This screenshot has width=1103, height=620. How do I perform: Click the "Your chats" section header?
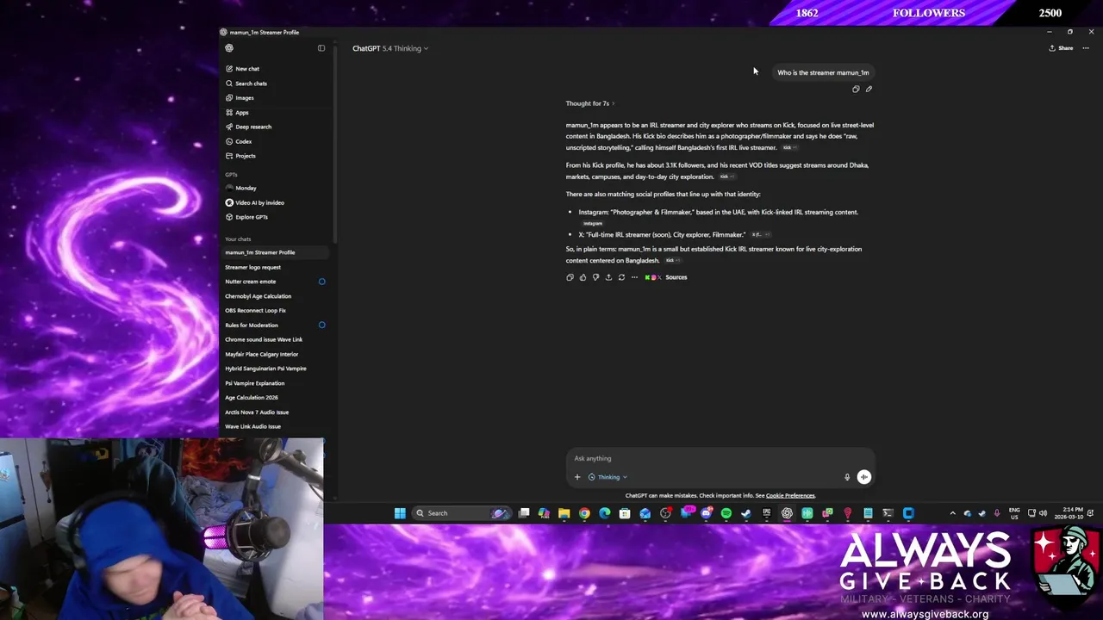pyautogui.click(x=238, y=239)
